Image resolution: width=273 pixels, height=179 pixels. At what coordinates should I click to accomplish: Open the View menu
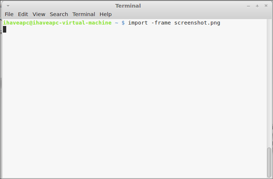tap(39, 14)
